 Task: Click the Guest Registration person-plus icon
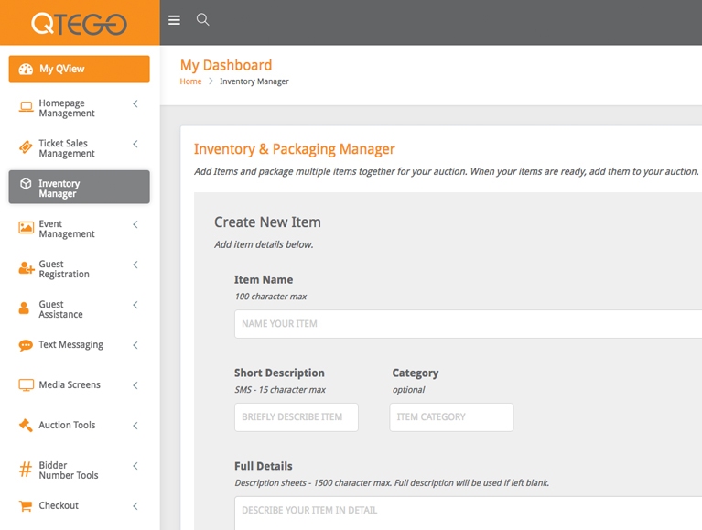(x=26, y=268)
